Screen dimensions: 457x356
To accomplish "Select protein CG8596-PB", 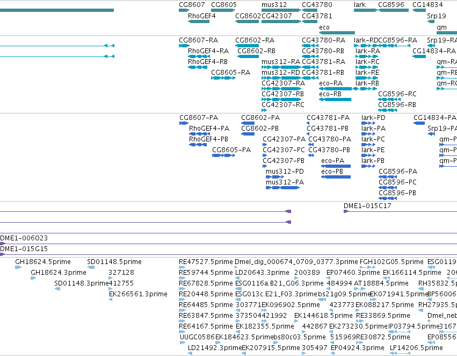I will pyautogui.click(x=397, y=193).
